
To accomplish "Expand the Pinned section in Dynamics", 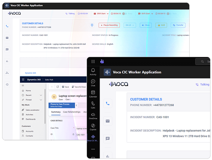I will coord(41,100).
